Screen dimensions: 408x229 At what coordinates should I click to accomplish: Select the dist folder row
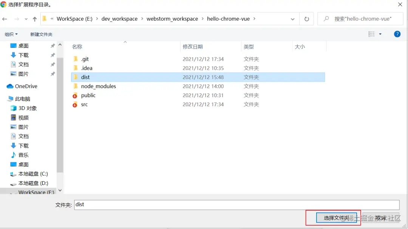click(x=198, y=77)
